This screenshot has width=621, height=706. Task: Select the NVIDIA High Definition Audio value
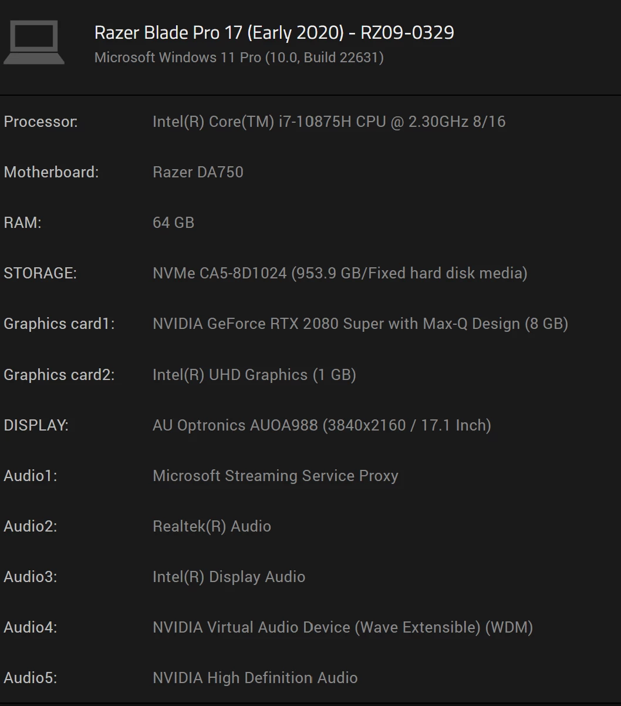255,678
